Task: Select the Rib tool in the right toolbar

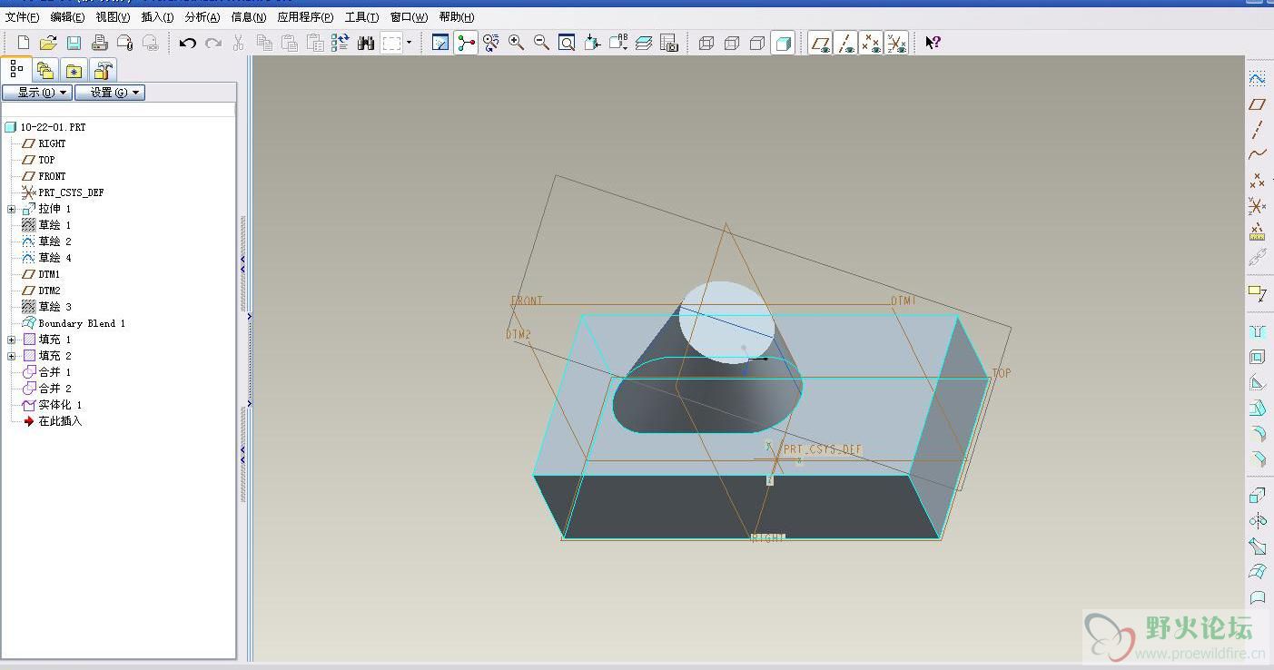Action: click(1258, 382)
